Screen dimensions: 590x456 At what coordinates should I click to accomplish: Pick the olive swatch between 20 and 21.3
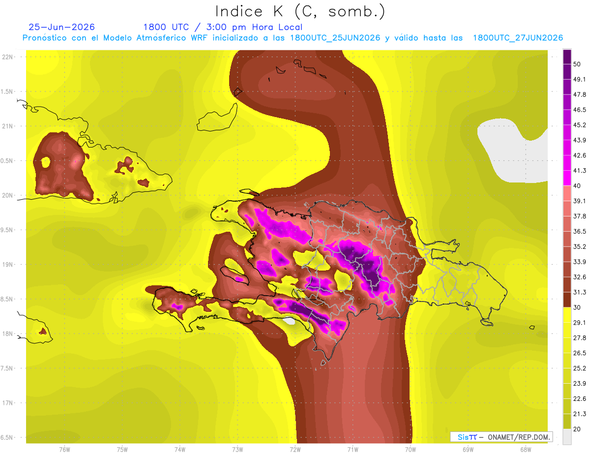tap(567, 422)
